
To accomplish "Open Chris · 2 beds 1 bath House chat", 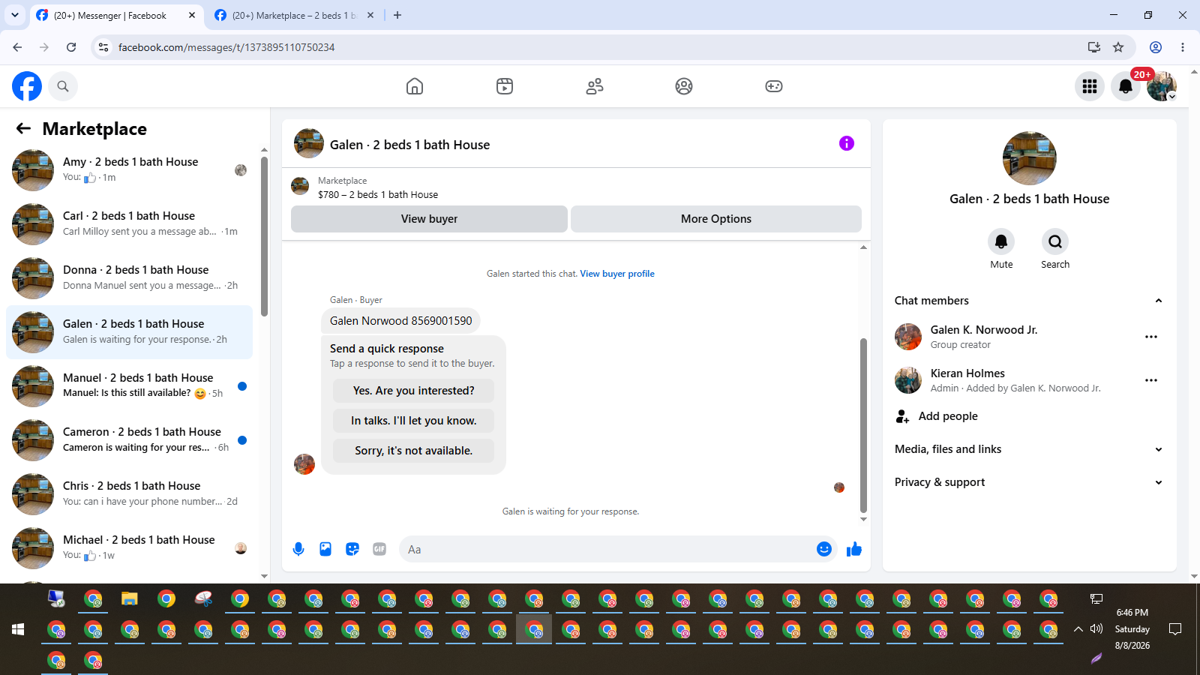I will click(x=129, y=494).
